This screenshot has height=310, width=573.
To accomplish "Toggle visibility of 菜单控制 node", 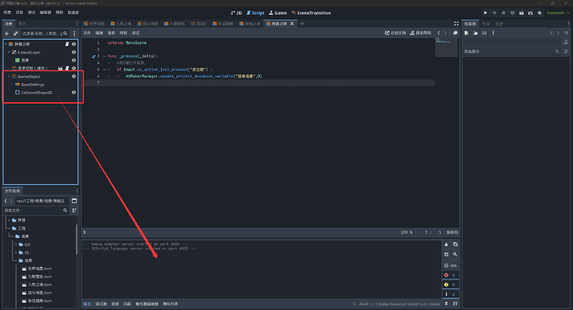I will pyautogui.click(x=73, y=68).
